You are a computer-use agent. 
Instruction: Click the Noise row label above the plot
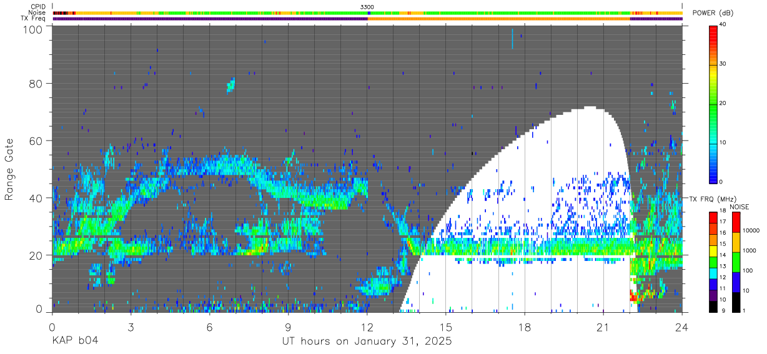(x=37, y=12)
